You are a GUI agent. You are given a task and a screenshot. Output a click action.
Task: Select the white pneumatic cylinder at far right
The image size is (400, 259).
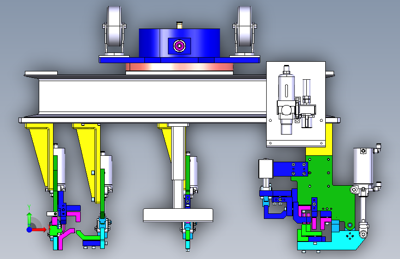click(x=363, y=166)
